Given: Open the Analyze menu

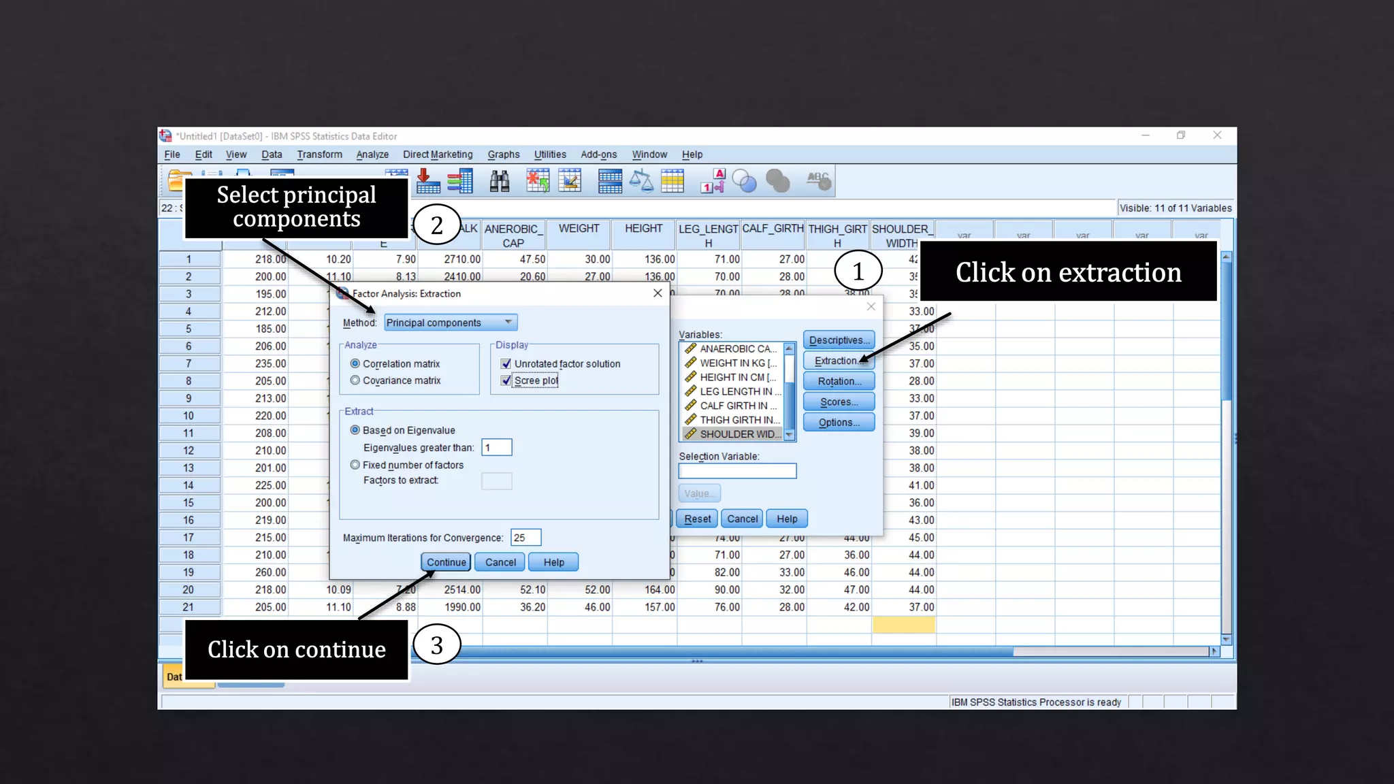Looking at the screenshot, I should tap(372, 154).
